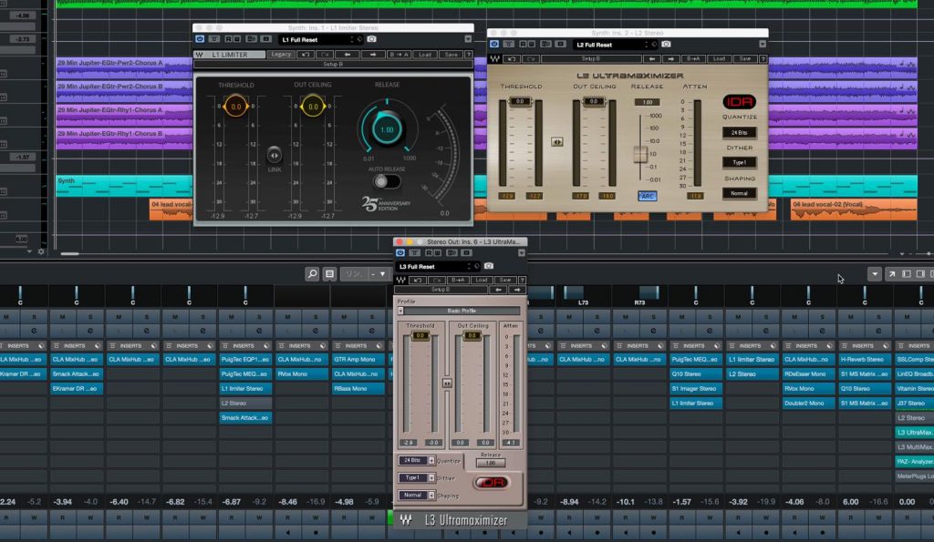Open L2 Quantize 24 Bits selector
Image resolution: width=934 pixels, height=542 pixels.
point(739,133)
